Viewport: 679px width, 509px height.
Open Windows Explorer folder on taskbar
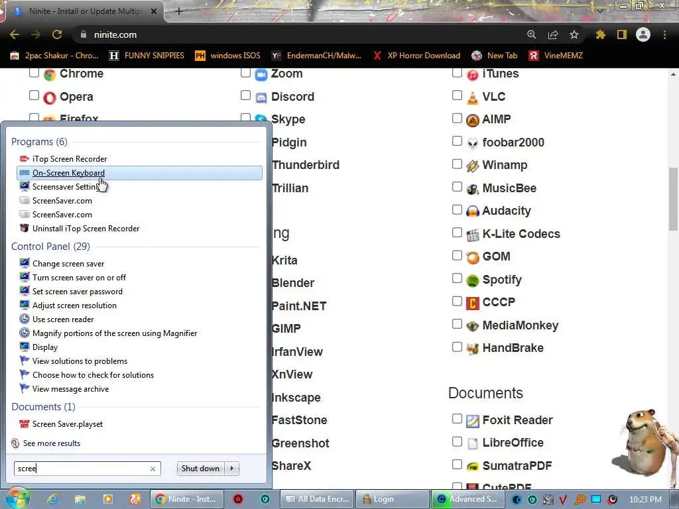(80, 499)
